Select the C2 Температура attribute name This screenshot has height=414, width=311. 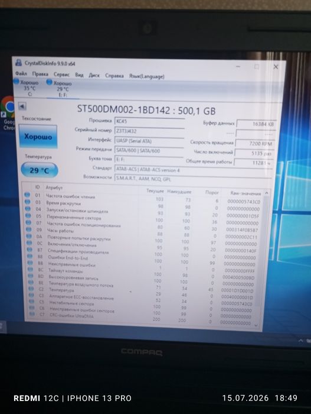(61, 290)
